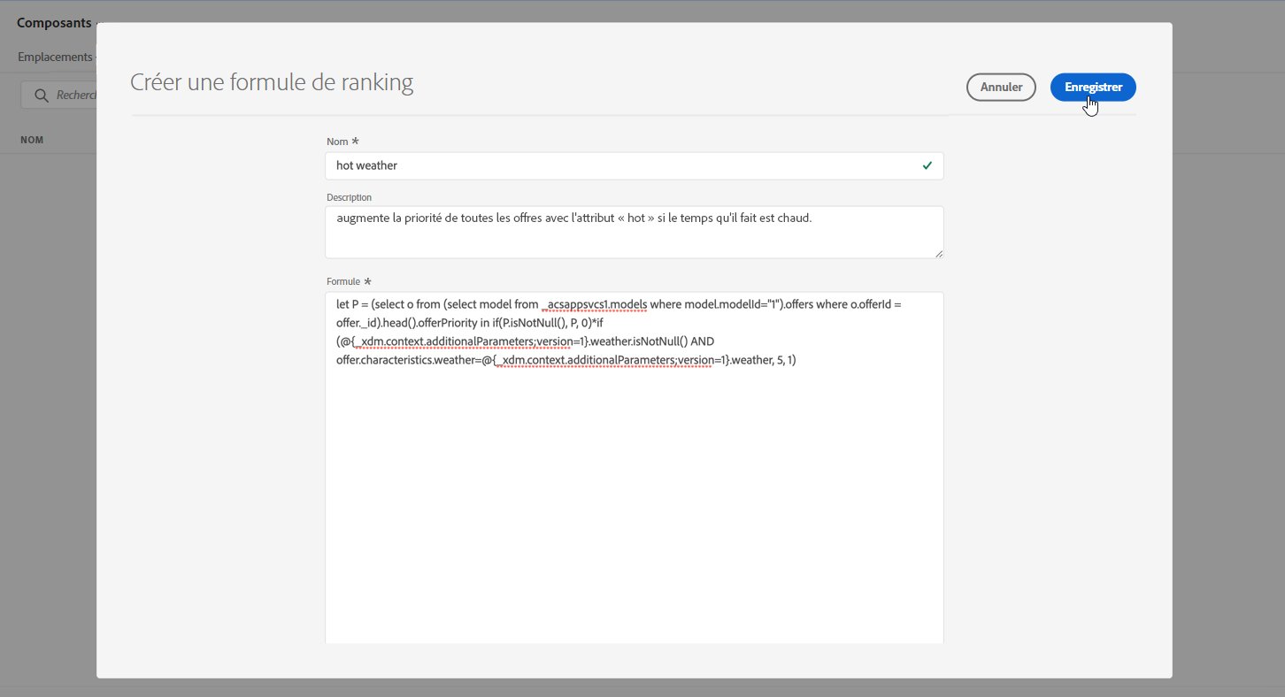
Task: Grab the Description textarea resize handle
Action: pos(938,254)
